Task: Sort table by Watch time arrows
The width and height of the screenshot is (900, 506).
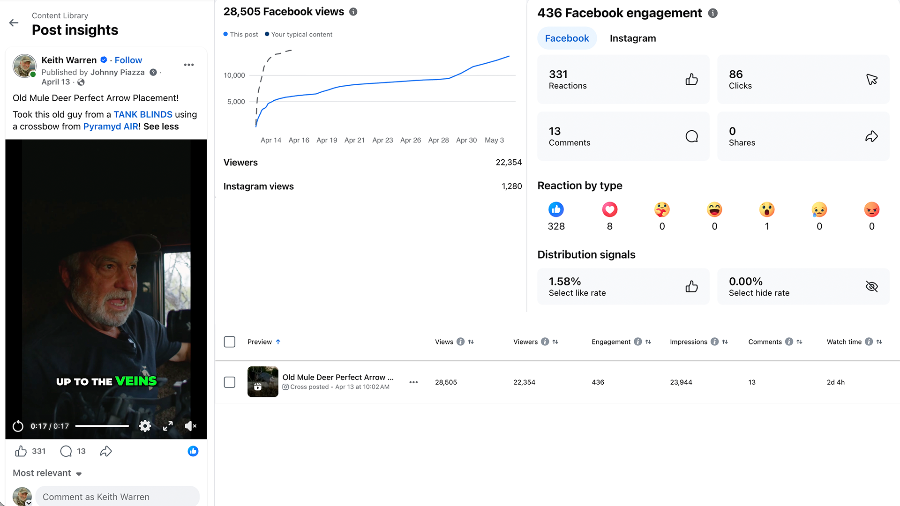Action: tap(879, 342)
